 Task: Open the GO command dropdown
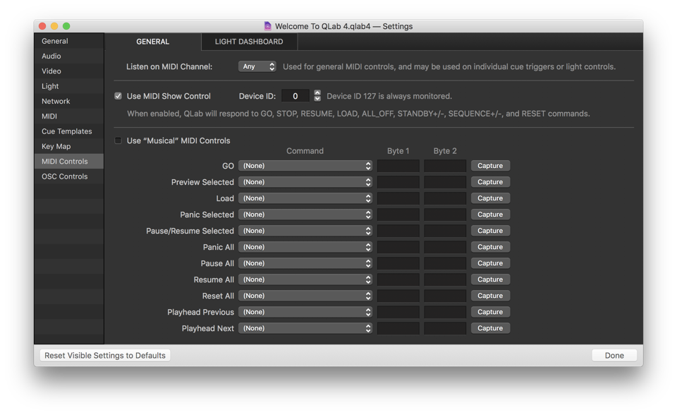coord(305,166)
